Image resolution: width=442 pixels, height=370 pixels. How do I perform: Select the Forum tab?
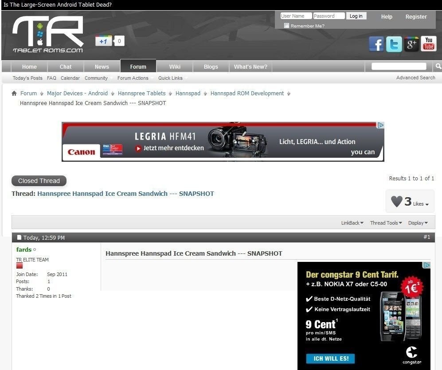[138, 66]
